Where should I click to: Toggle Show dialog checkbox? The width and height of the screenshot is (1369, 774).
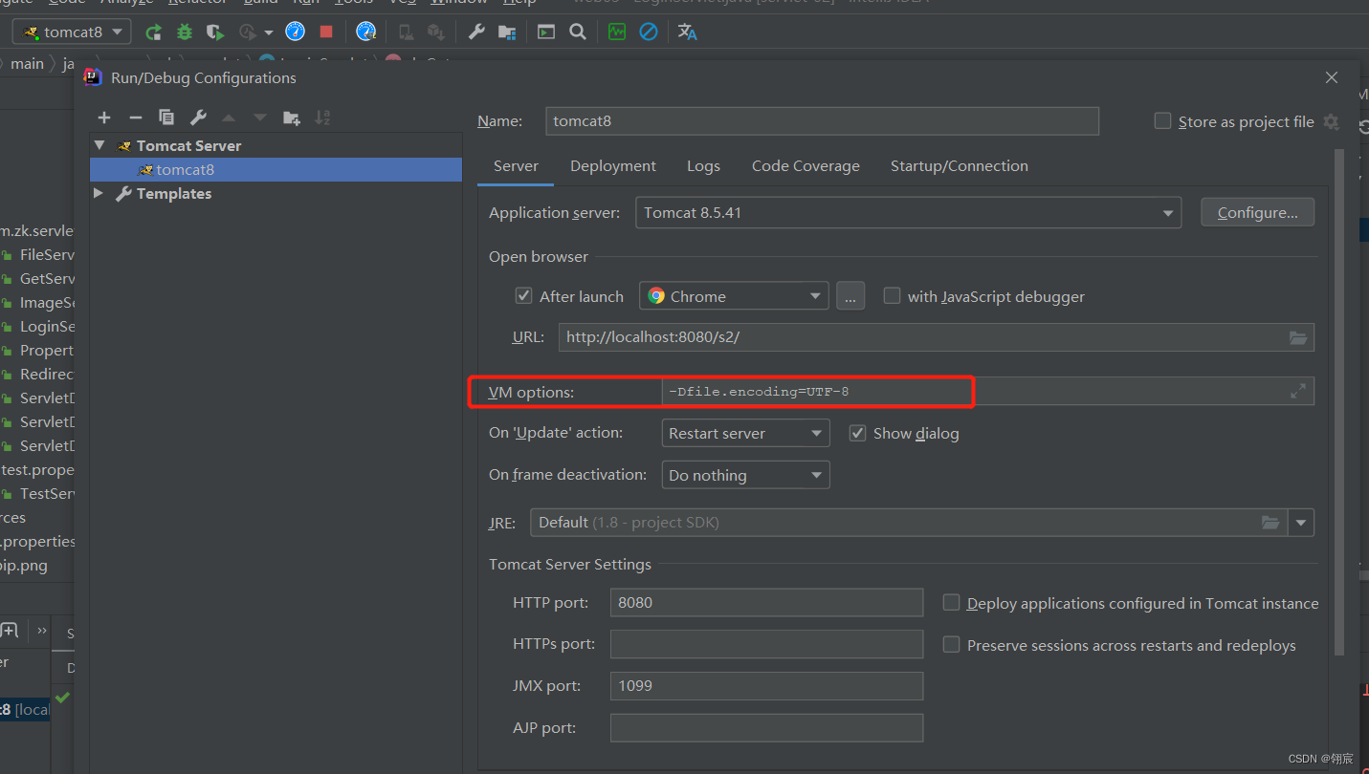[858, 433]
